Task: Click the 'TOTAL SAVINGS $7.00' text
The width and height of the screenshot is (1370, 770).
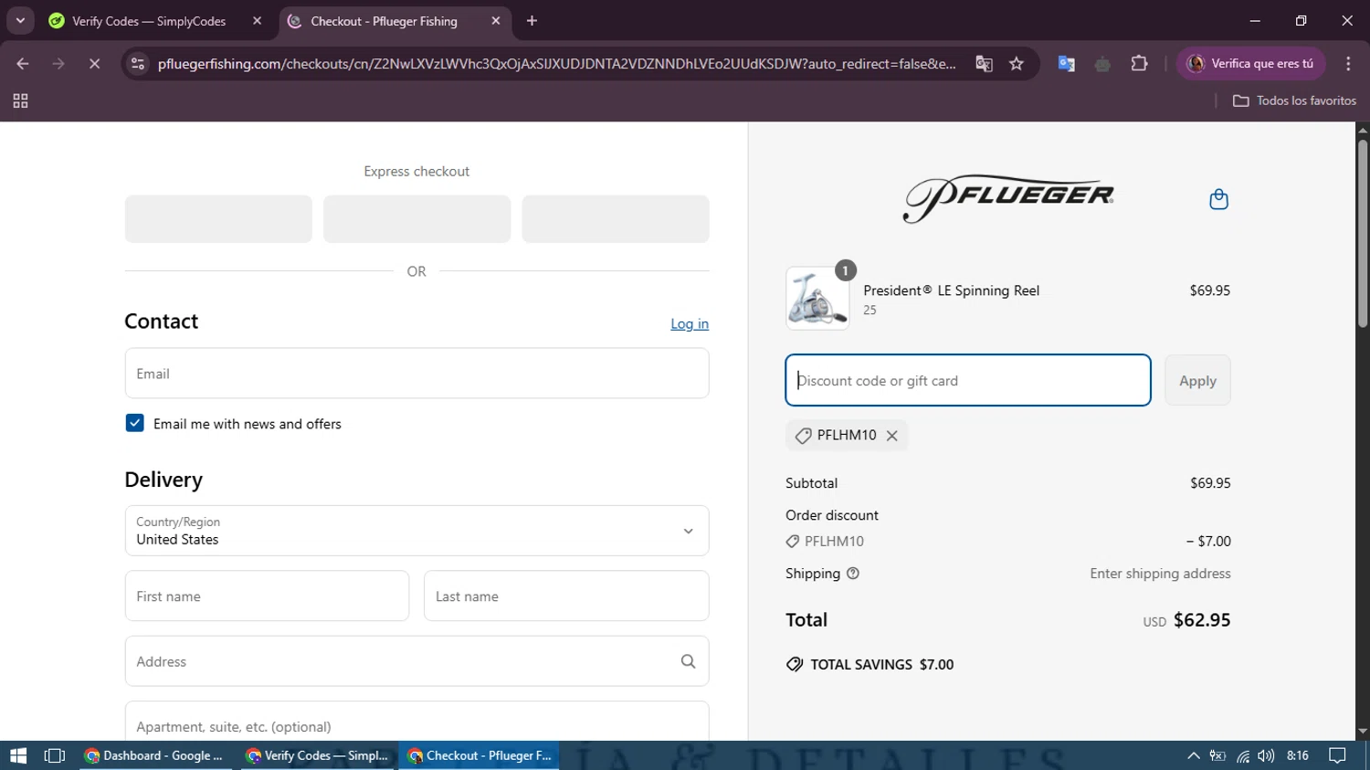Action: (881, 665)
